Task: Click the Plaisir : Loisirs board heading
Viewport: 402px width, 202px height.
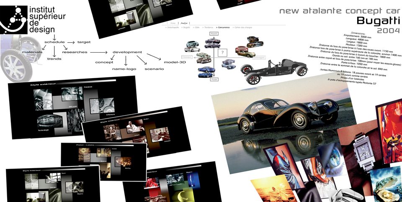Action: pyautogui.click(x=86, y=145)
